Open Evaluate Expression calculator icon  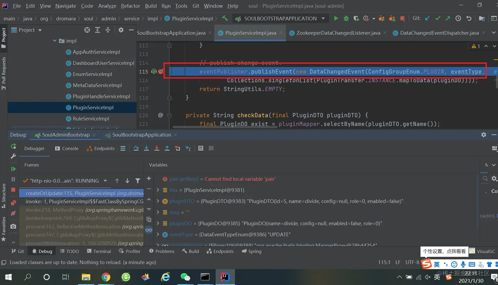(201, 148)
